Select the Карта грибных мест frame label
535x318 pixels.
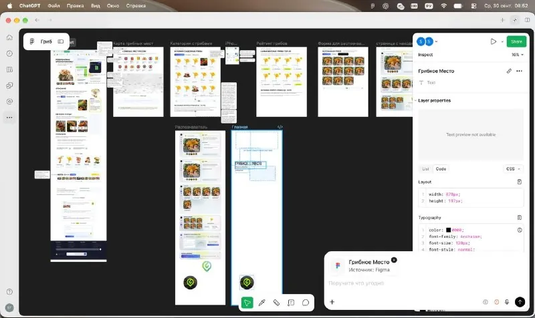pyautogui.click(x=133, y=43)
